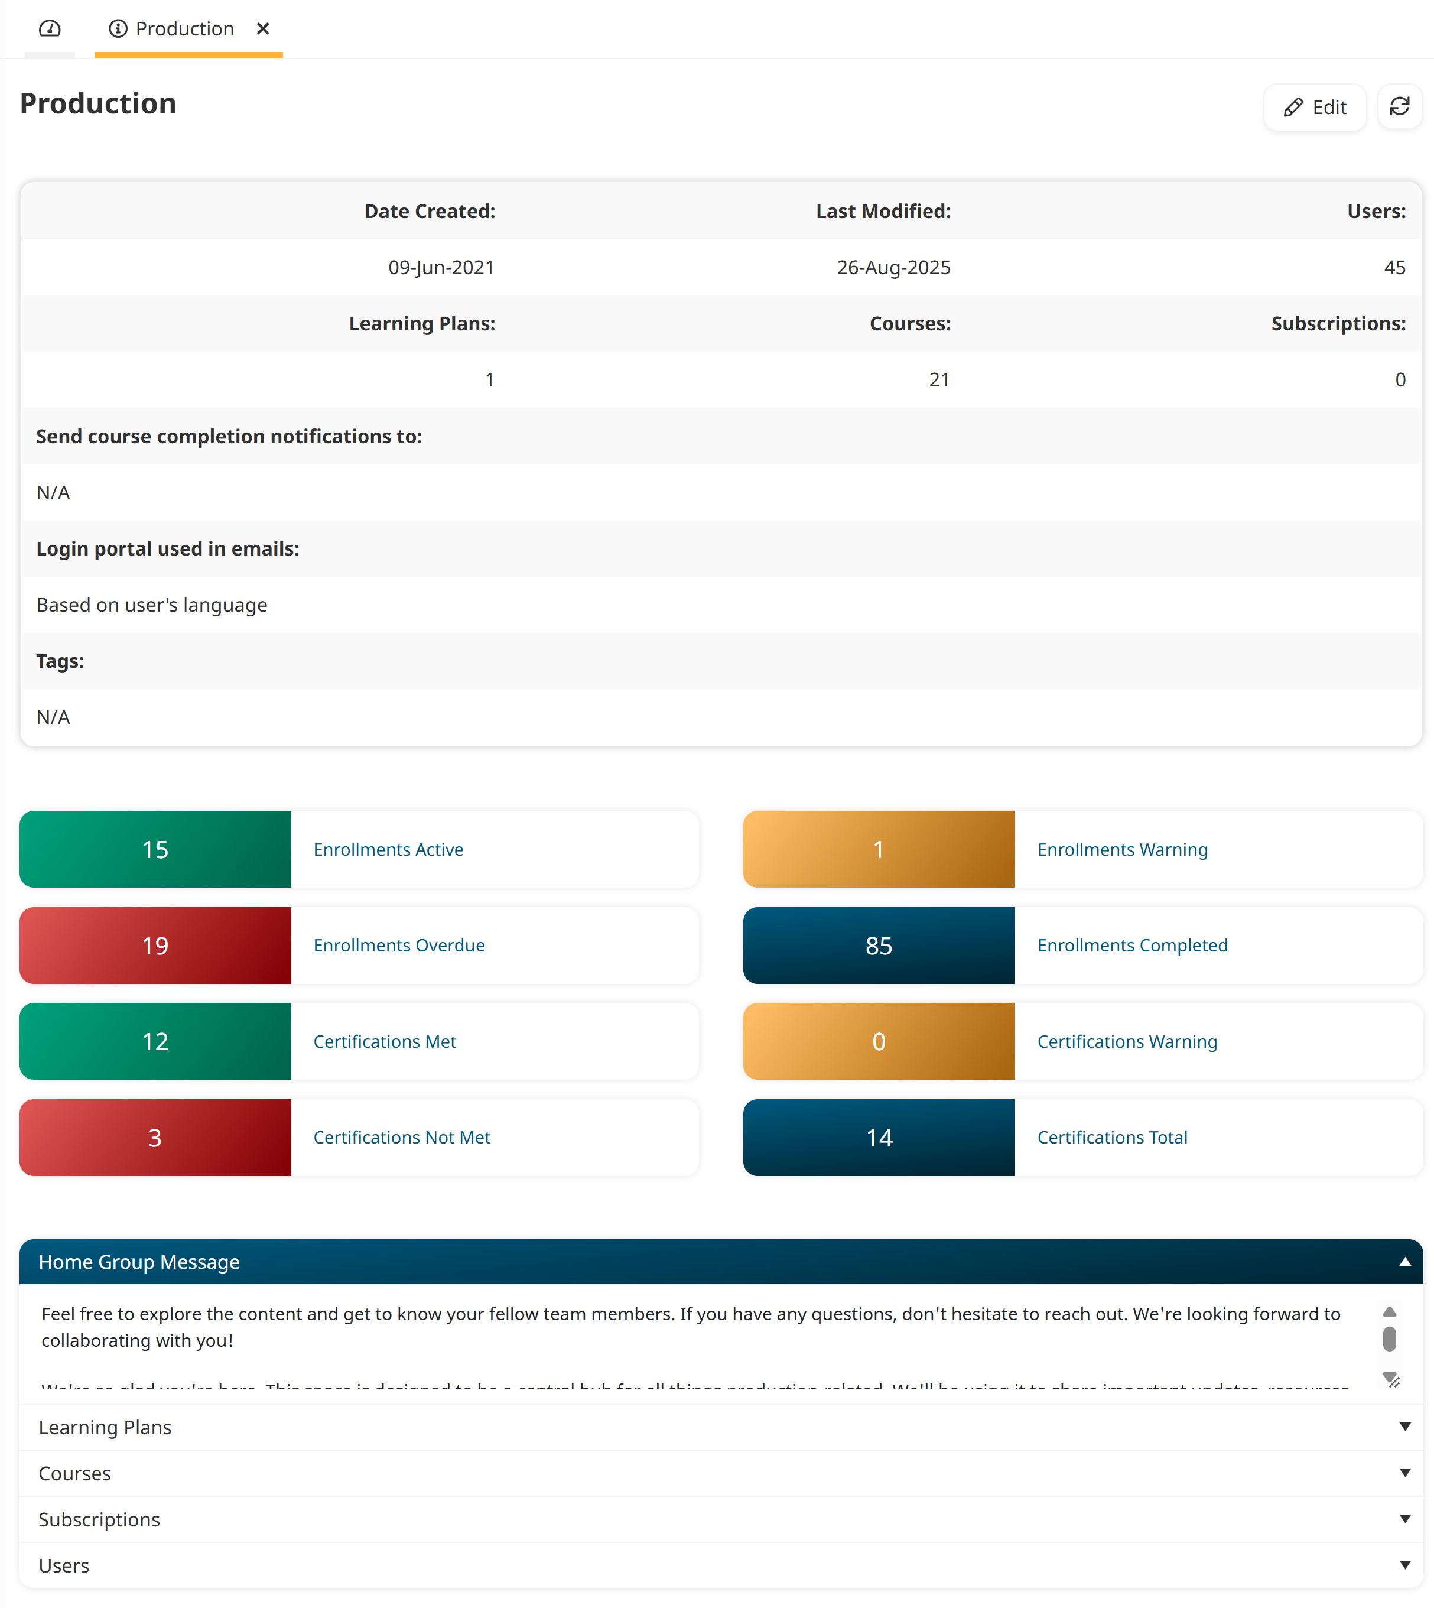Image resolution: width=1434 pixels, height=1608 pixels.
Task: Click the Learning Plans count 1
Action: click(x=489, y=380)
